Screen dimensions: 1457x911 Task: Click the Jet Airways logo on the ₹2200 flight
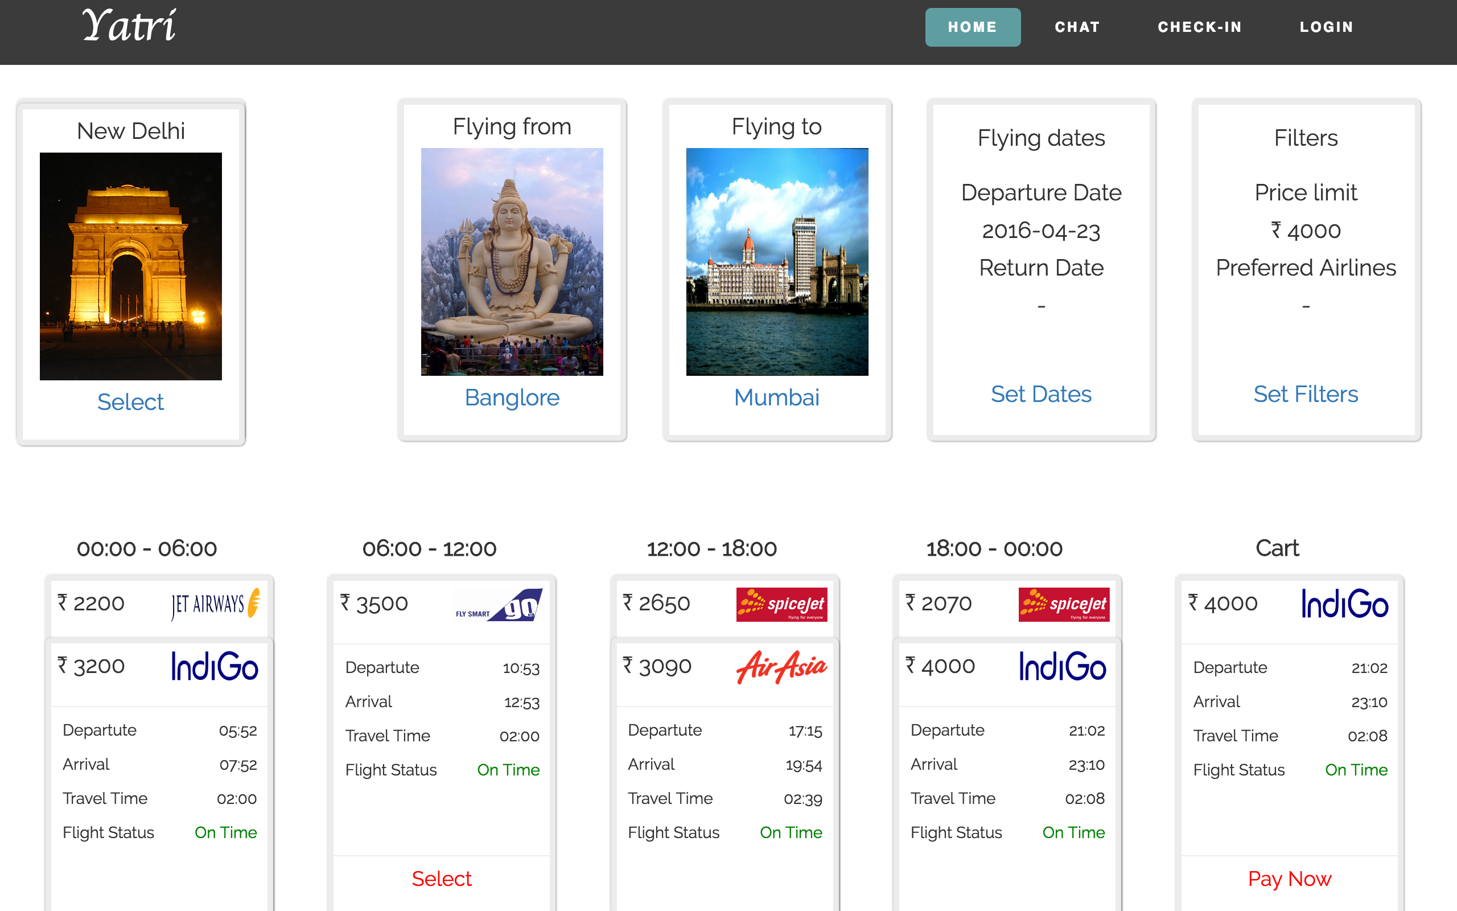216,604
